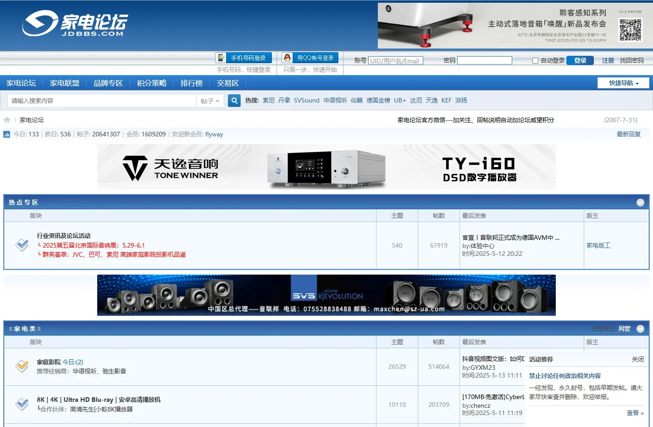The width and height of the screenshot is (653, 427).
Task: Click the 家庭影院 board icon
Action: point(22,366)
